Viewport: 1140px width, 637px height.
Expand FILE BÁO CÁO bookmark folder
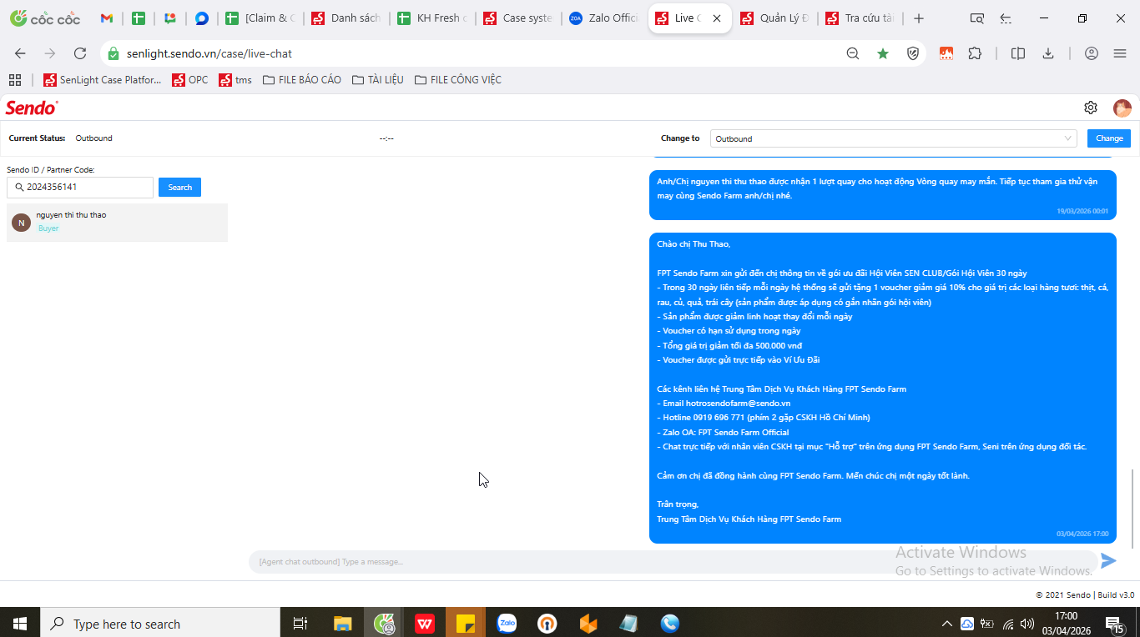point(302,80)
